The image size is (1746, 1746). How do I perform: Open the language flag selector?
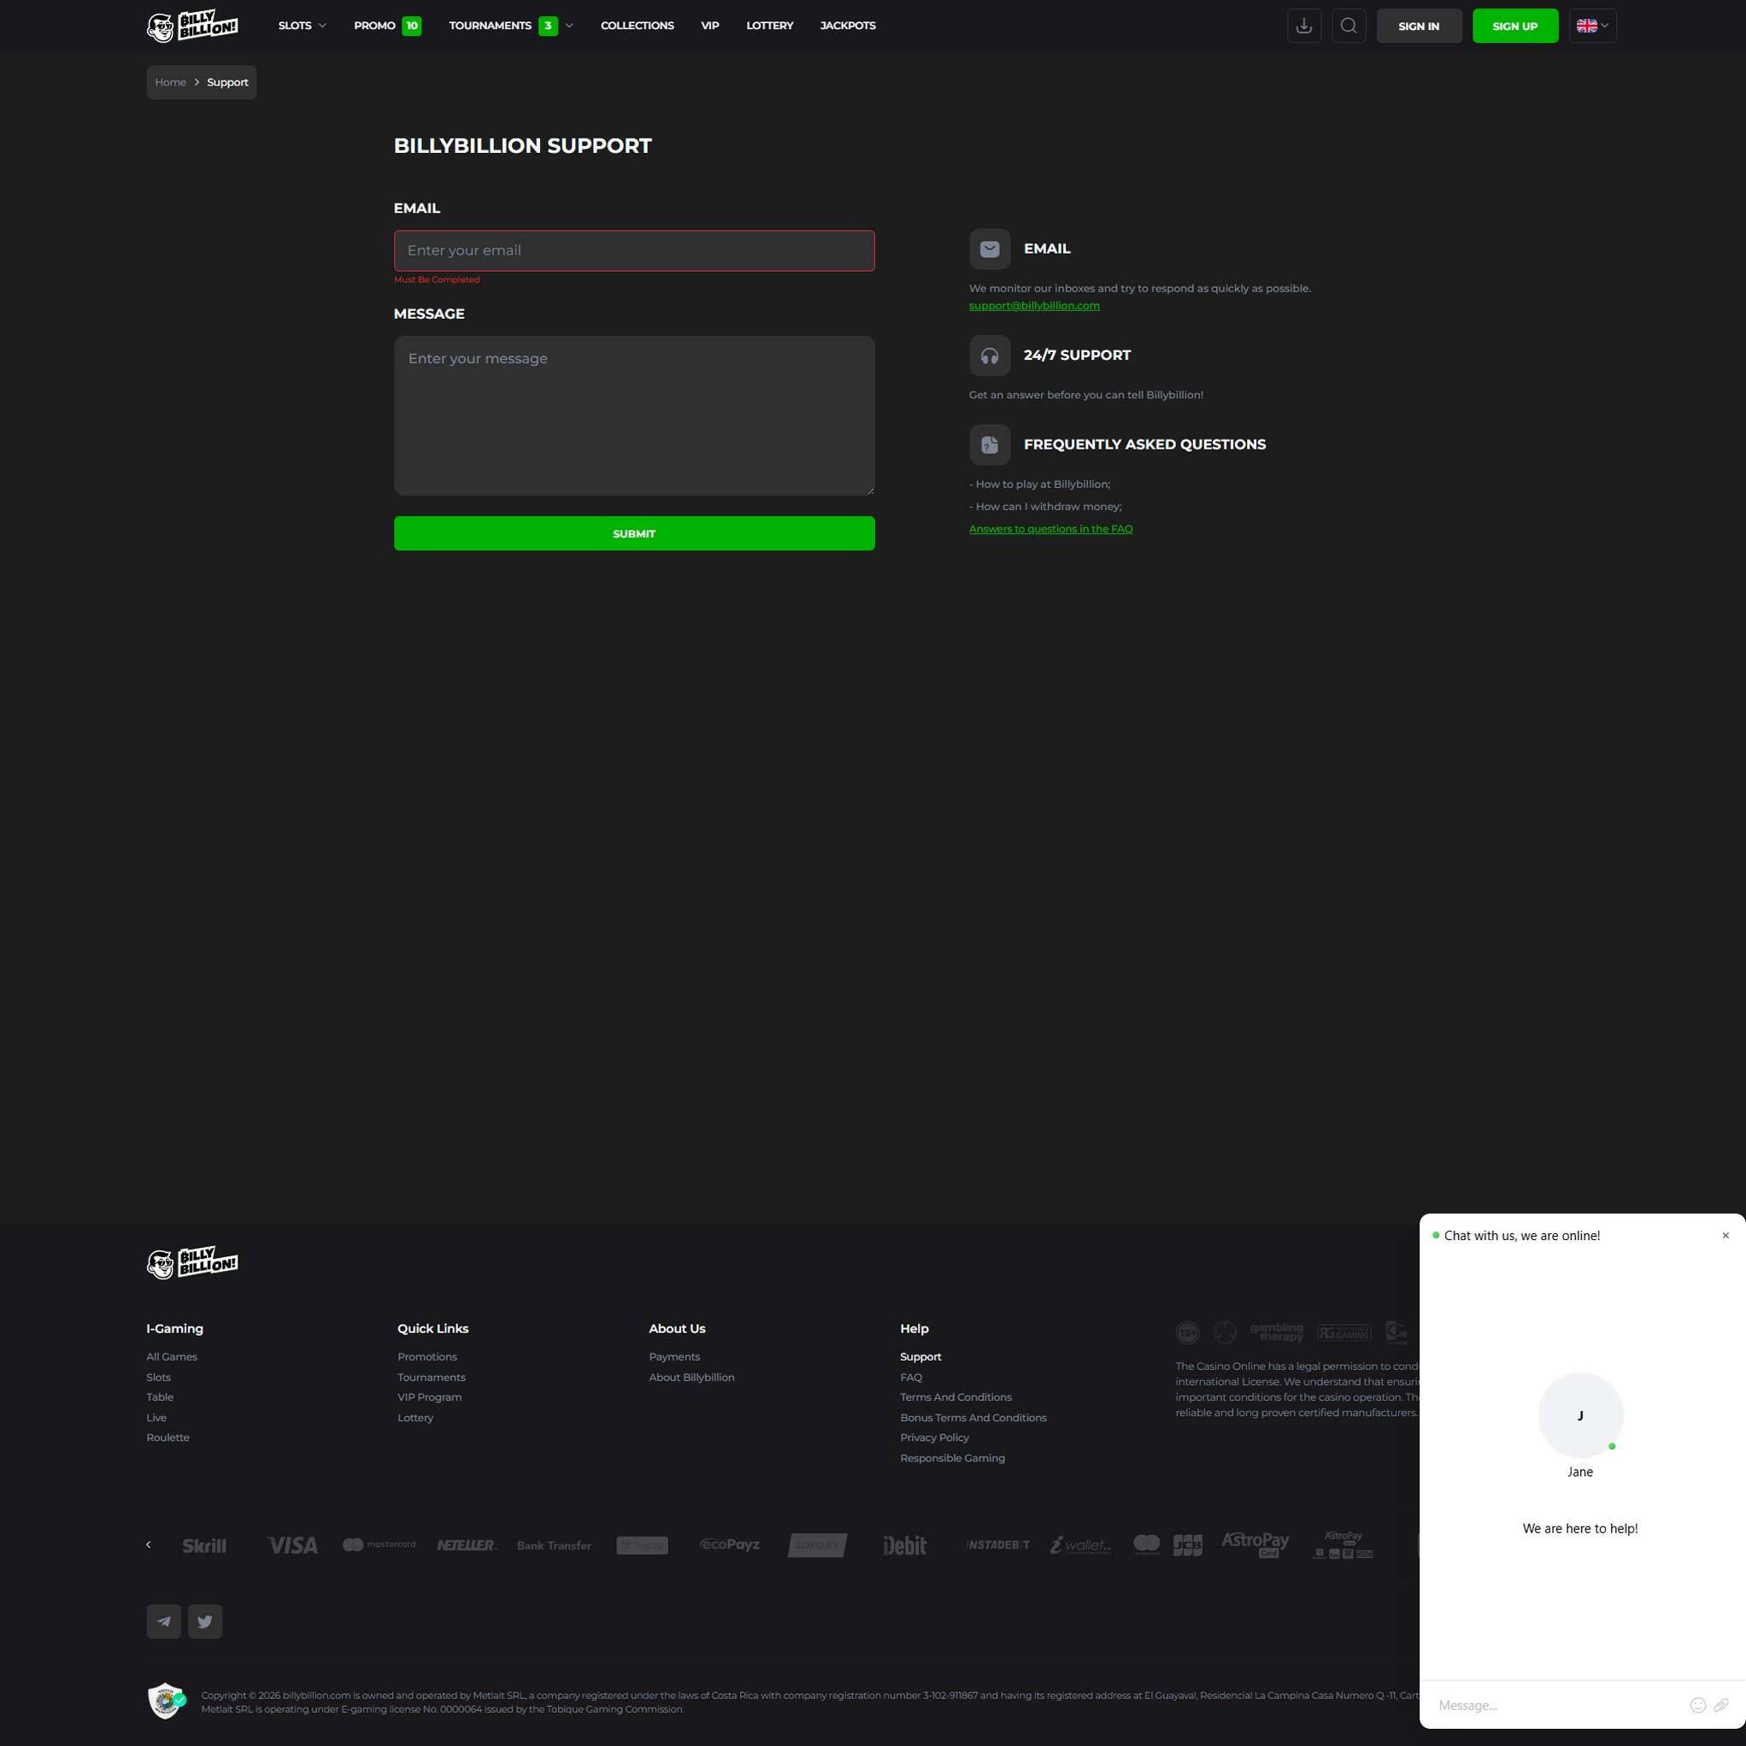(x=1592, y=26)
